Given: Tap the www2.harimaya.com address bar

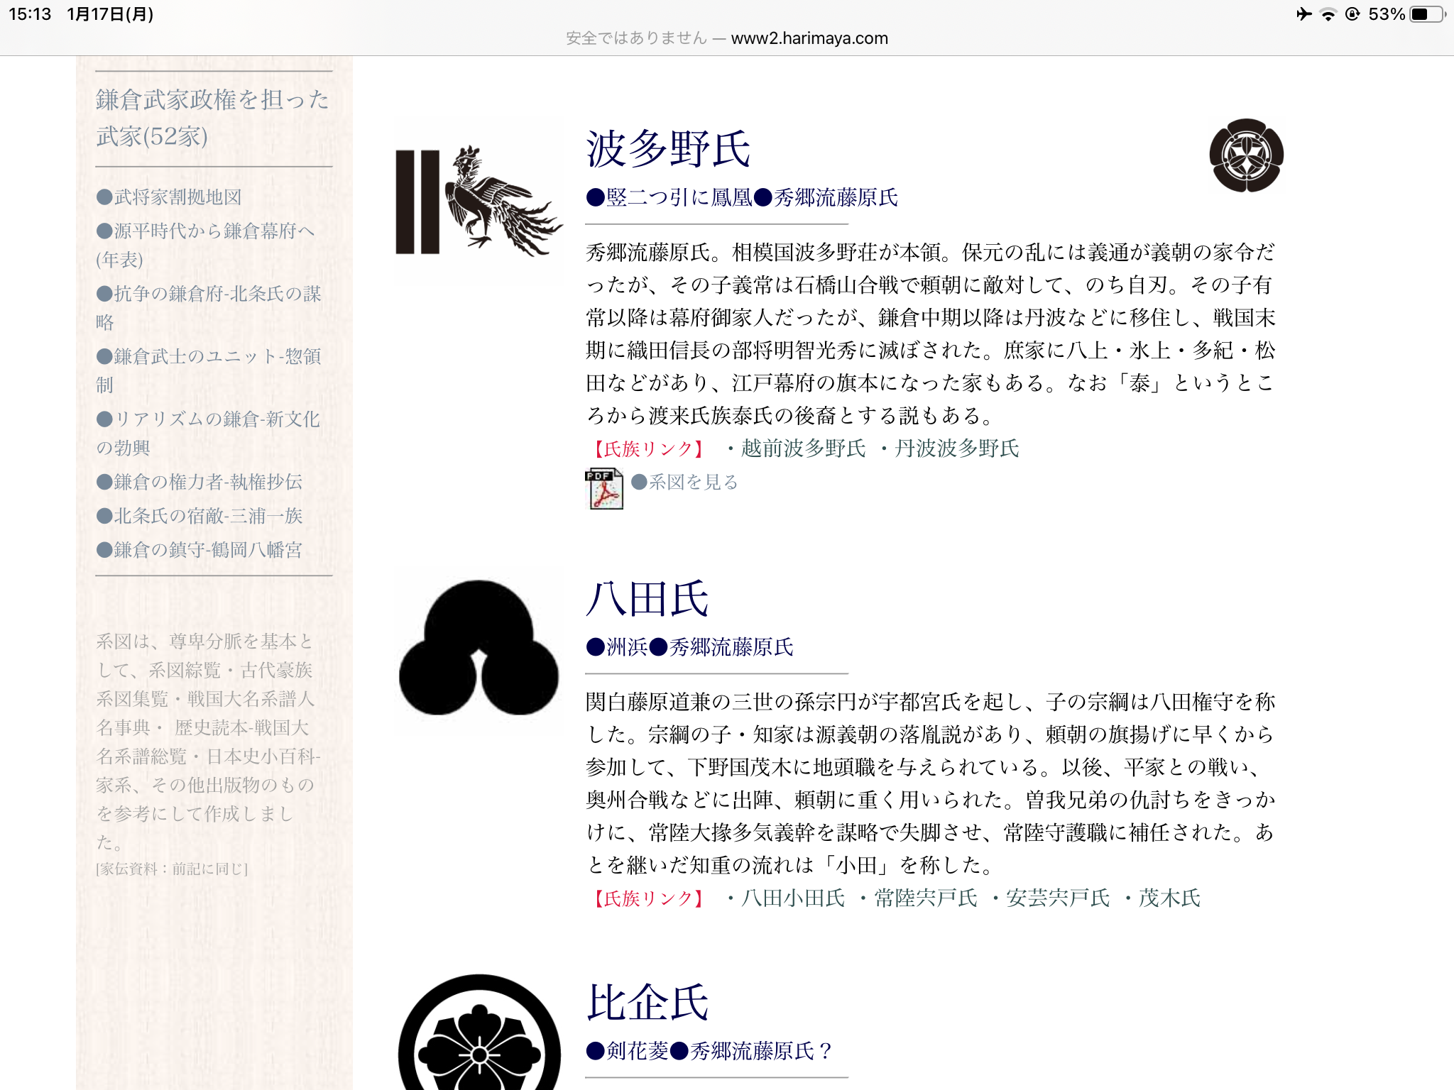Looking at the screenshot, I should point(809,38).
